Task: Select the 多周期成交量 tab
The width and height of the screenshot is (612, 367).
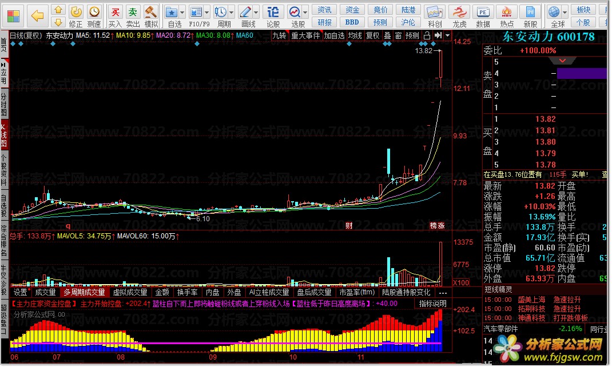Action: point(85,293)
